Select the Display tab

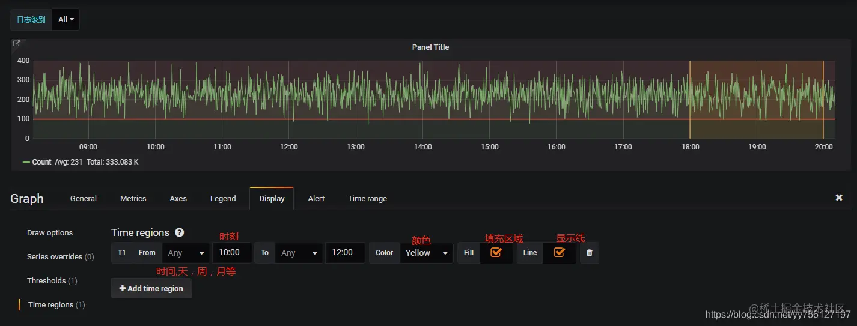[x=272, y=199]
